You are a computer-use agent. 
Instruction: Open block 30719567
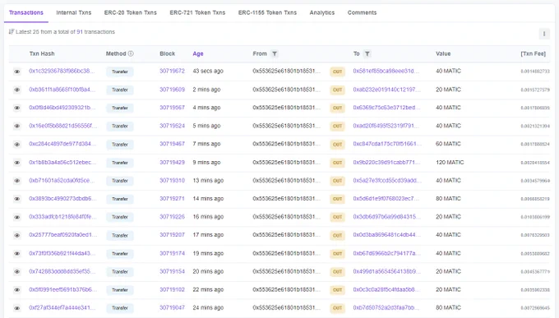(172, 108)
